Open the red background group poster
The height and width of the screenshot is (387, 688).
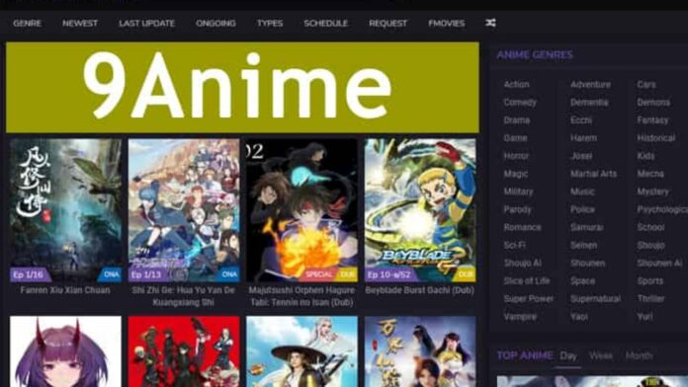184,351
